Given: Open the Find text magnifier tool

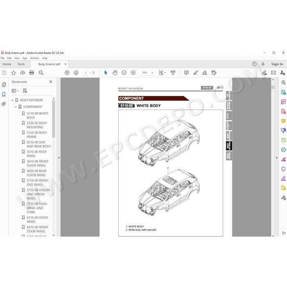Looking at the screenshot, I should click(x=41, y=73).
